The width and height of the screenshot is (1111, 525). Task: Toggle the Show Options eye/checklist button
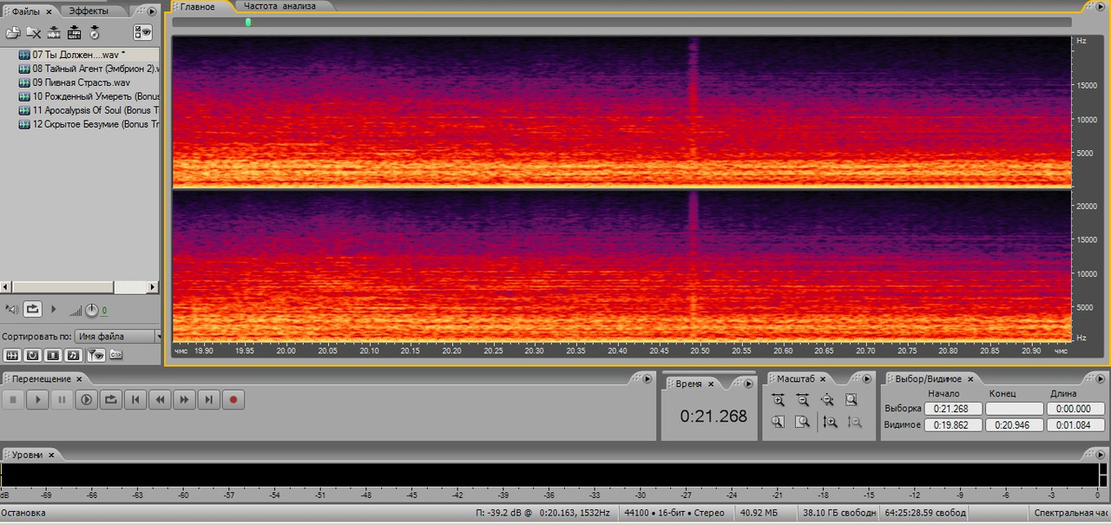pos(142,33)
